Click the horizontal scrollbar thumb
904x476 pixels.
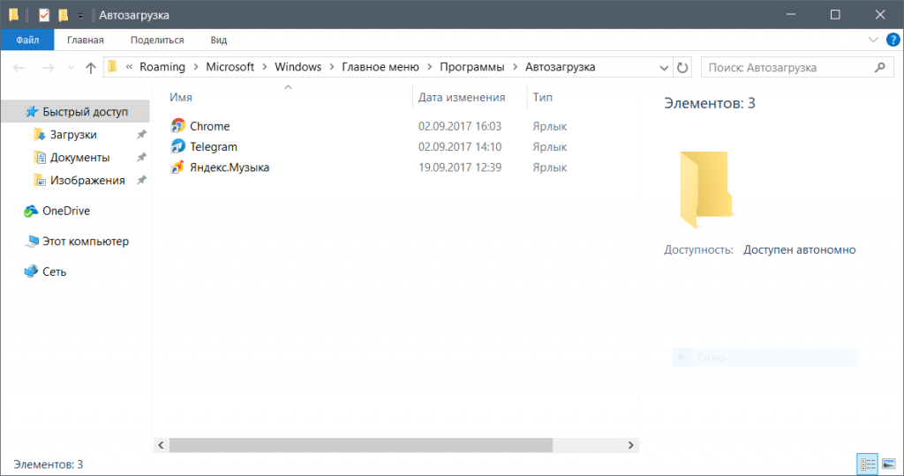coord(361,445)
